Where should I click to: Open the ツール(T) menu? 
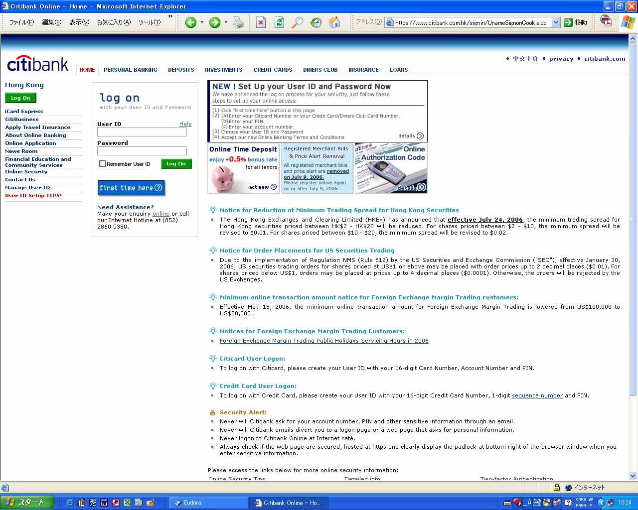pyautogui.click(x=150, y=22)
